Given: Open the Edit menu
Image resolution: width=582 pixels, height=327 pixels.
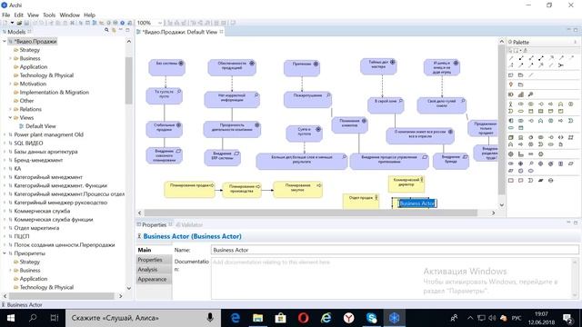Looking at the screenshot, I should pos(18,15).
